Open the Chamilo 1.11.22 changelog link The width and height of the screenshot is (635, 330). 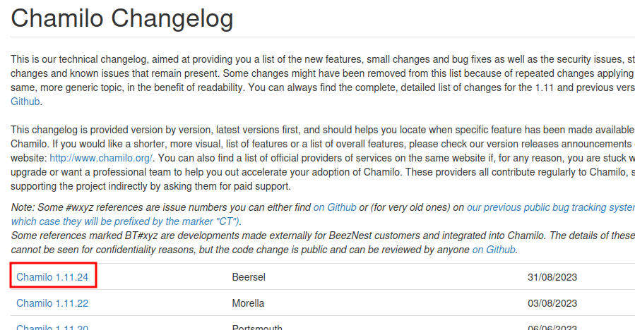(52, 303)
